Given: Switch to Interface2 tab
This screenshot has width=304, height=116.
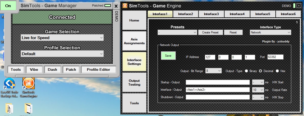Looking at the screenshot, I should click(x=185, y=14).
